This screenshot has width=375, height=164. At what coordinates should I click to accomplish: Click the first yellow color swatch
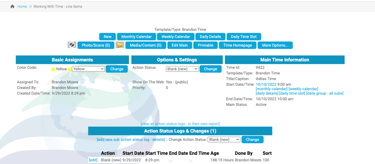click(x=53, y=69)
